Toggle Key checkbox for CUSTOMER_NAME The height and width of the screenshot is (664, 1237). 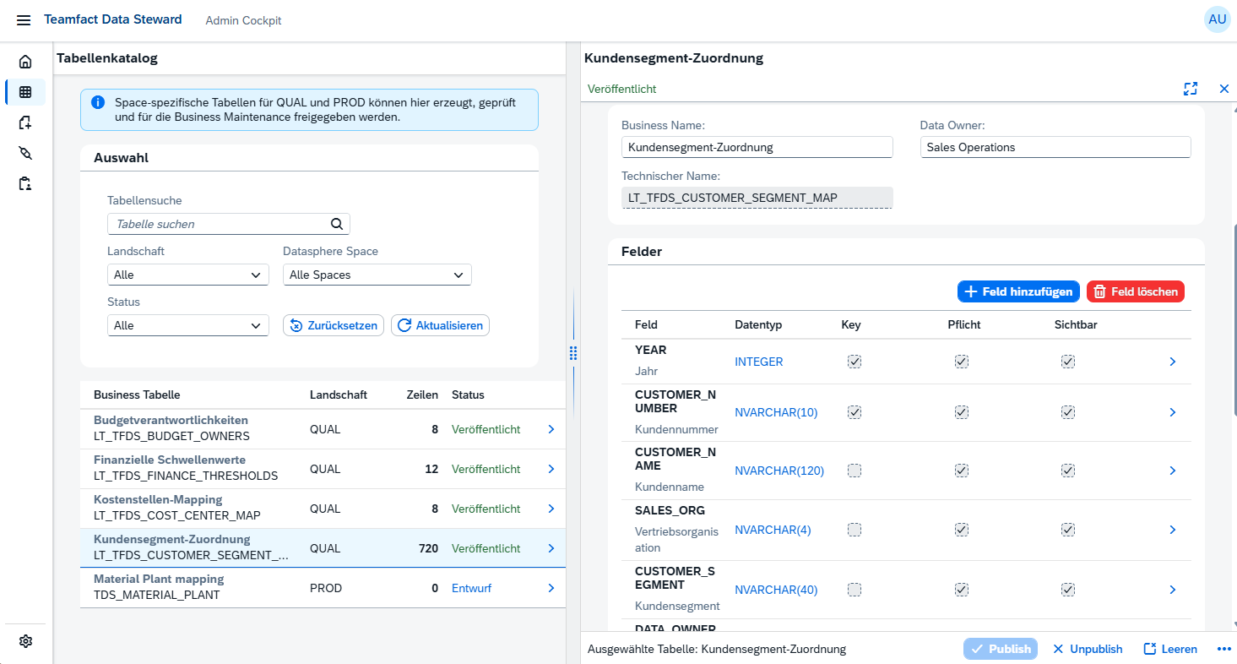[854, 471]
